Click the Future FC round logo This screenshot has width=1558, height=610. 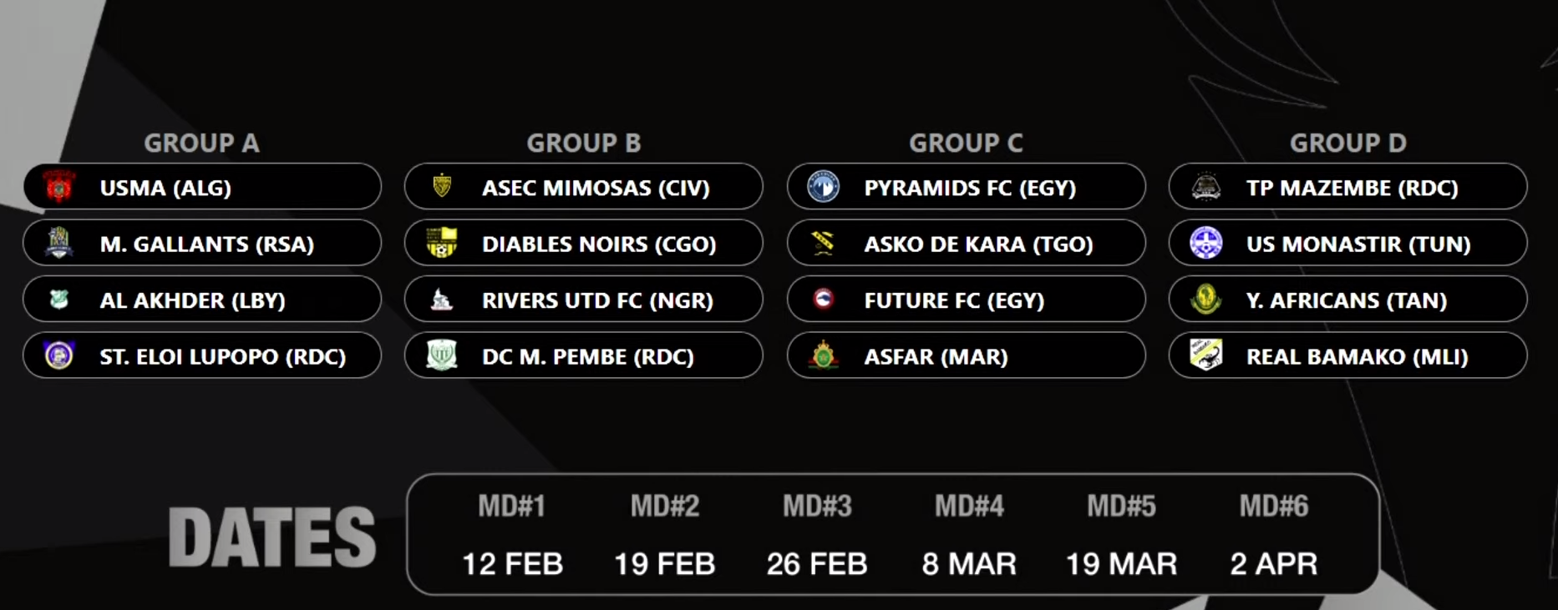[x=824, y=298]
